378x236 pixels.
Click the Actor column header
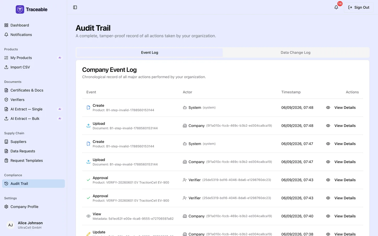[x=187, y=92]
